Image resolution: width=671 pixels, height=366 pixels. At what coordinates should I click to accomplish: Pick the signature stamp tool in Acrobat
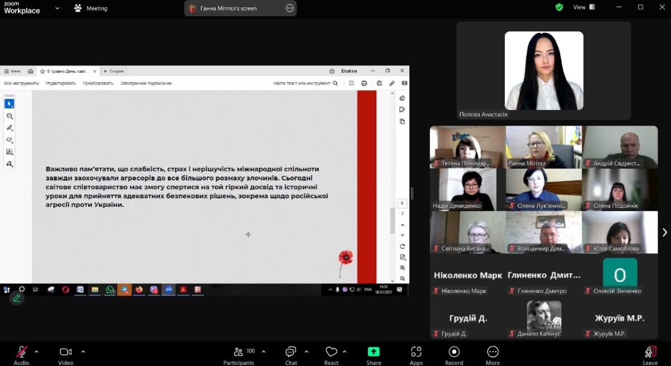[x=10, y=164]
